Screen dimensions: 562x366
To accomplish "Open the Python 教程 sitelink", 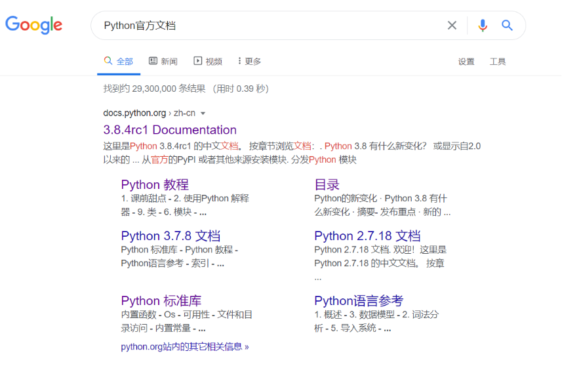I will [155, 184].
